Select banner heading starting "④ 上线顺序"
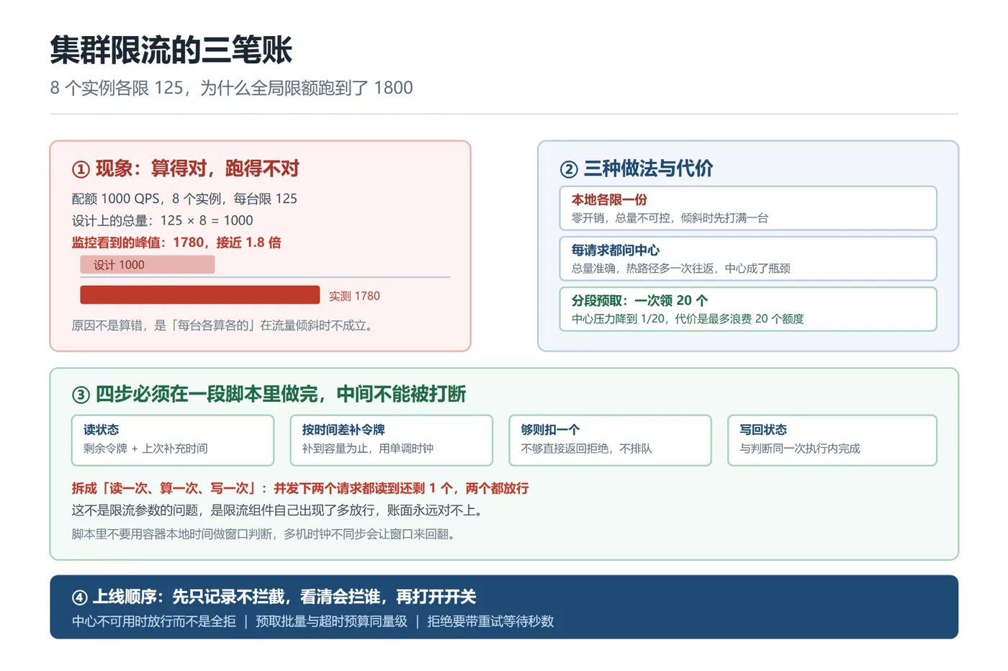This screenshot has width=1008, height=671. [x=274, y=597]
